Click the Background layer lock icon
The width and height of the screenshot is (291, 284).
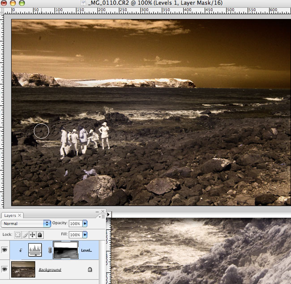point(90,270)
